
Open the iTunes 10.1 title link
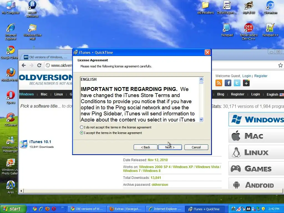40,142
